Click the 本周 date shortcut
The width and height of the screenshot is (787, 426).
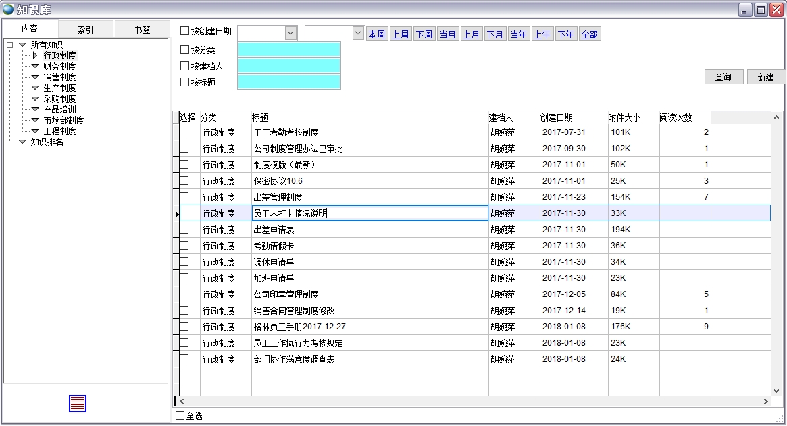click(x=376, y=34)
